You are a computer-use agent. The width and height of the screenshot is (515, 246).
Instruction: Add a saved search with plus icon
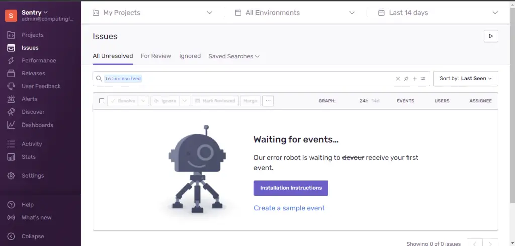pyautogui.click(x=415, y=79)
